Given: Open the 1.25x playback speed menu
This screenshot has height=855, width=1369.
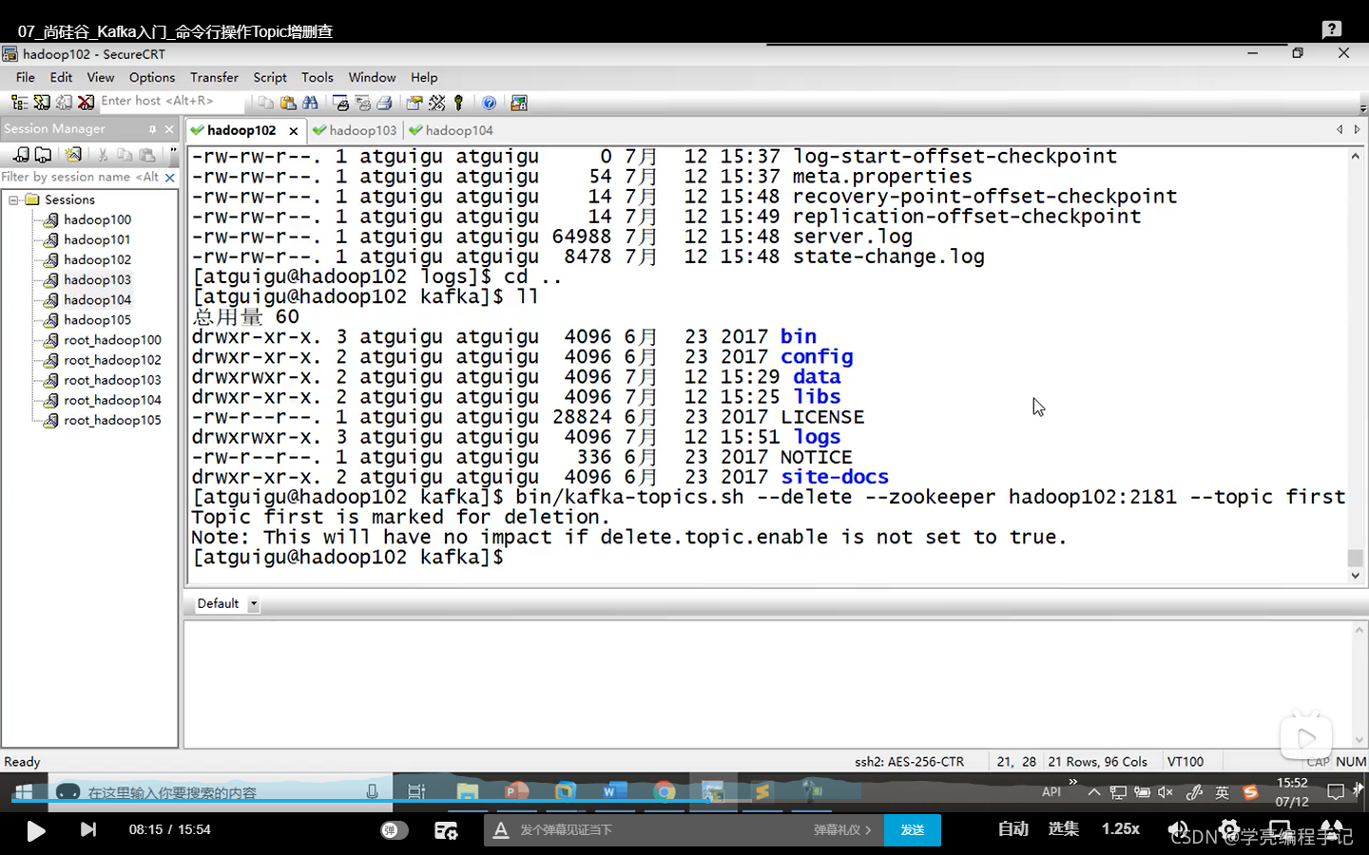Looking at the screenshot, I should (x=1120, y=829).
